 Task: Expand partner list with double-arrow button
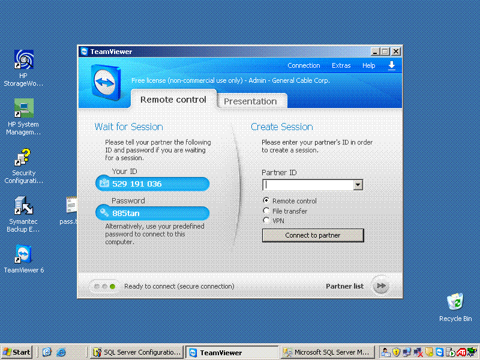pyautogui.click(x=380, y=286)
